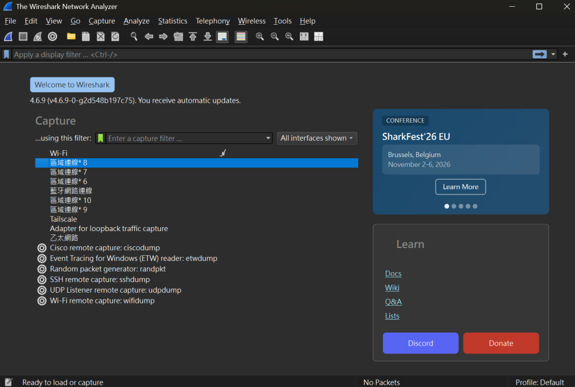The width and height of the screenshot is (575, 387).
Task: Open the display filter history dropdown
Action: 553,54
